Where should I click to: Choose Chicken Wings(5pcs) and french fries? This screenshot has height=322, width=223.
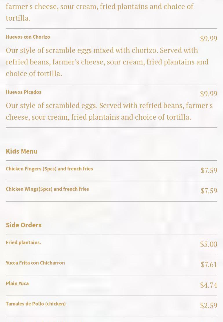point(47,189)
